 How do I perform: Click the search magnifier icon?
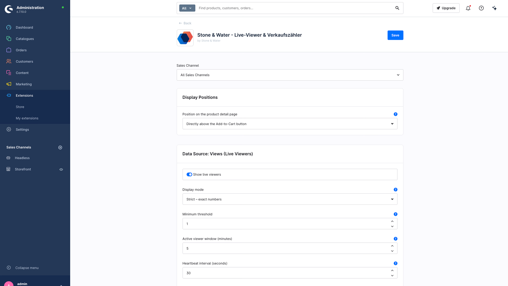click(x=397, y=8)
